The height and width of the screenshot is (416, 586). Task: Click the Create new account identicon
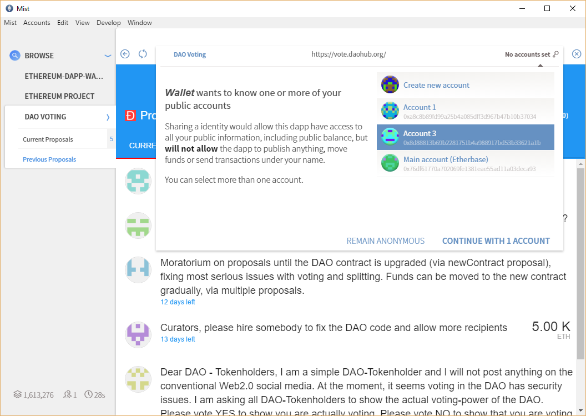click(x=390, y=84)
